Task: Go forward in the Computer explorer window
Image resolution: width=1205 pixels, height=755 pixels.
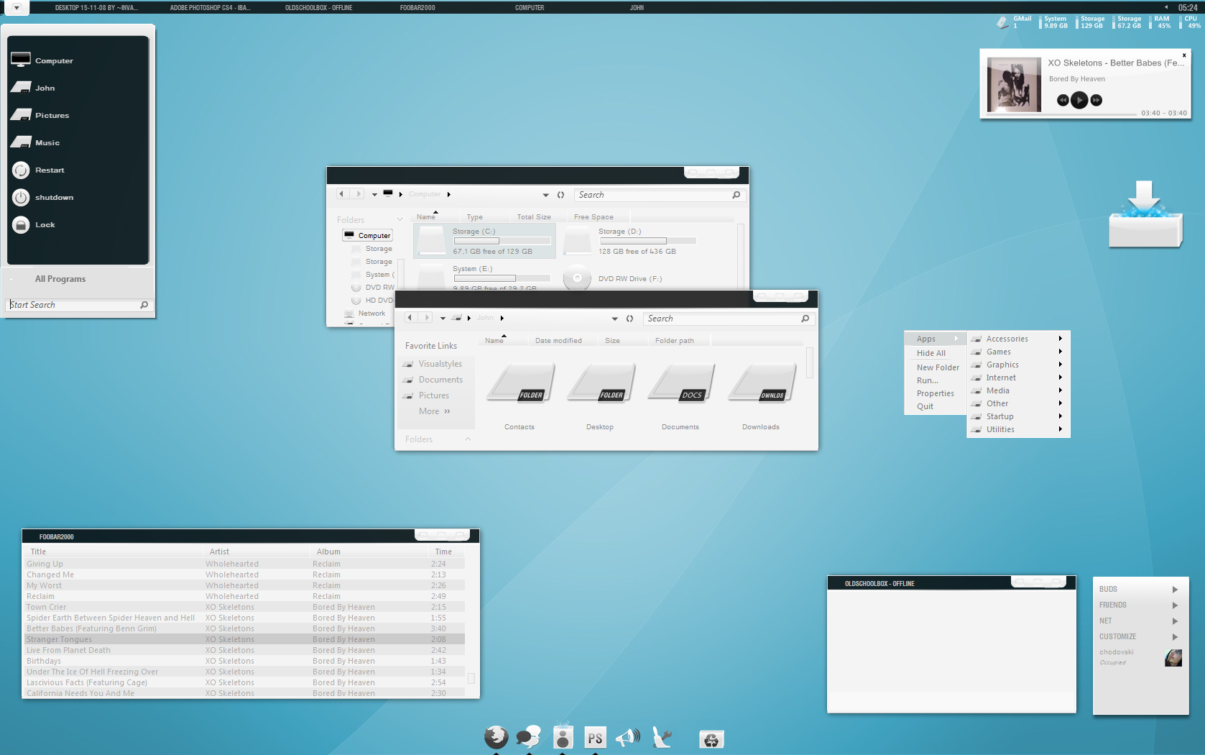Action: click(x=358, y=193)
